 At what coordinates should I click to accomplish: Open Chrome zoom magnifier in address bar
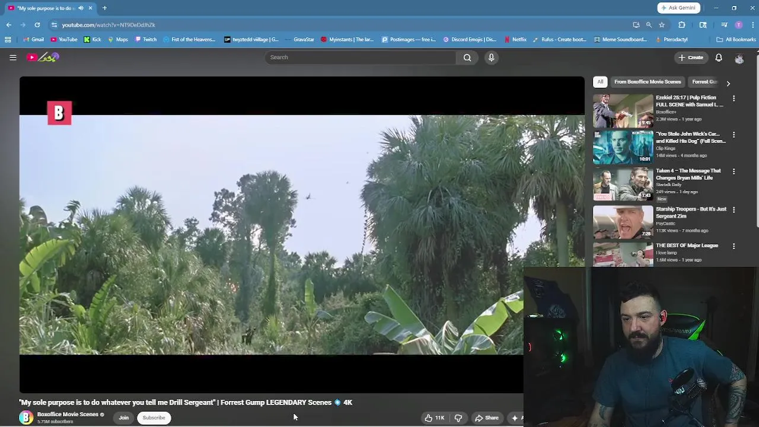[649, 25]
